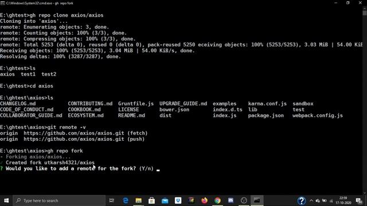
Task: Open the clock showing 17-10-2020
Action: coord(343,201)
